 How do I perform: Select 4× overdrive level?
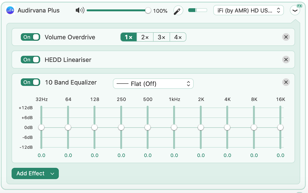point(178,37)
